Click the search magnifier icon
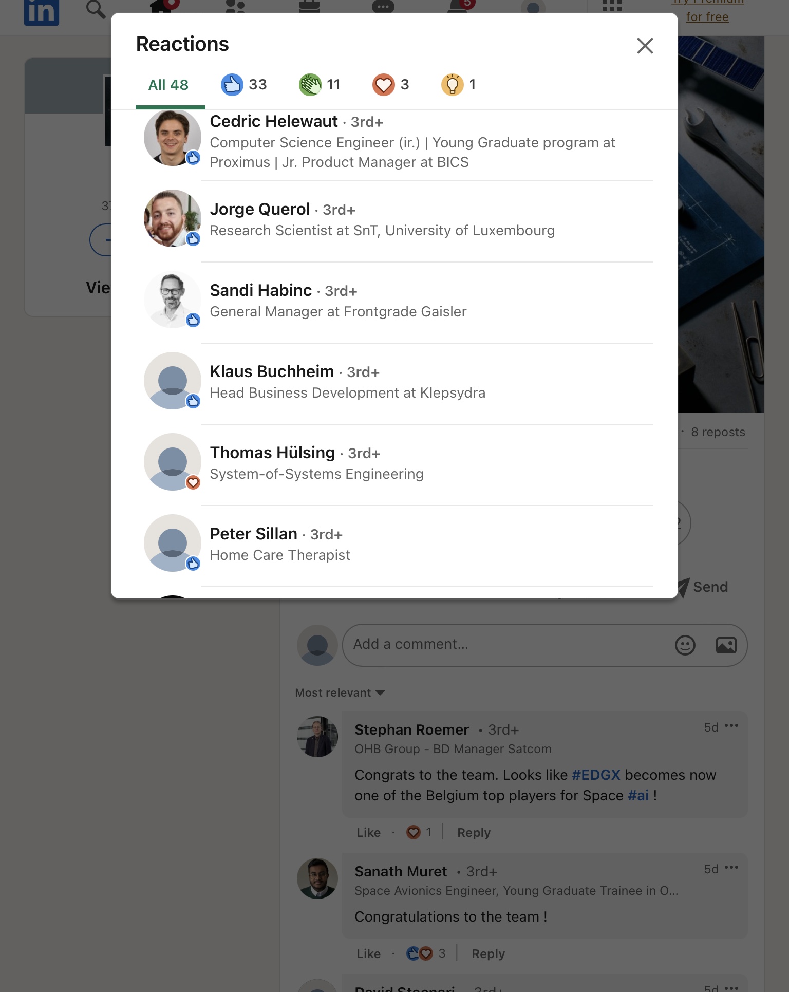This screenshot has height=992, width=789. pos(96,9)
